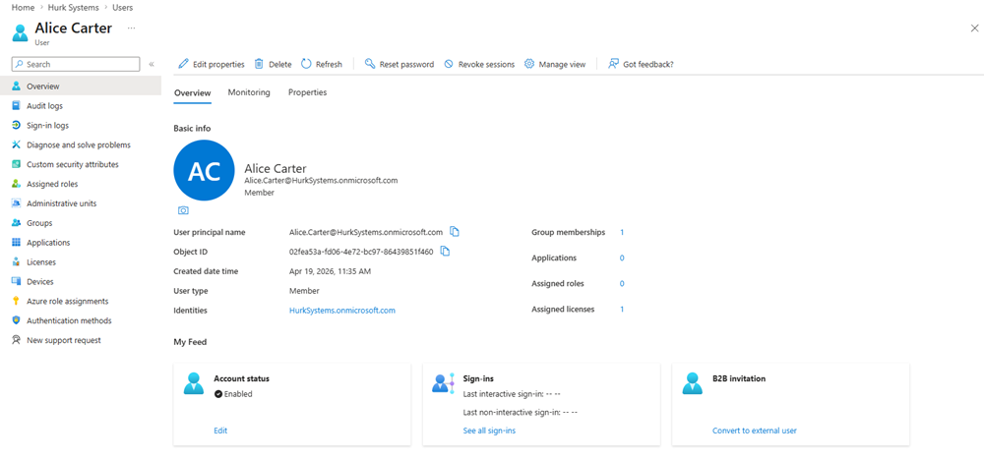Click the circular Refresh icon

click(306, 64)
